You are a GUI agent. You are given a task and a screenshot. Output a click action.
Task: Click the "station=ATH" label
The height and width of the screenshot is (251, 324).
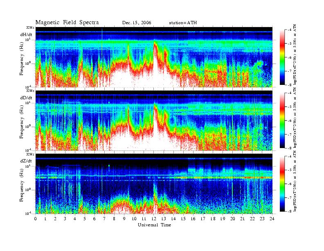(x=183, y=23)
